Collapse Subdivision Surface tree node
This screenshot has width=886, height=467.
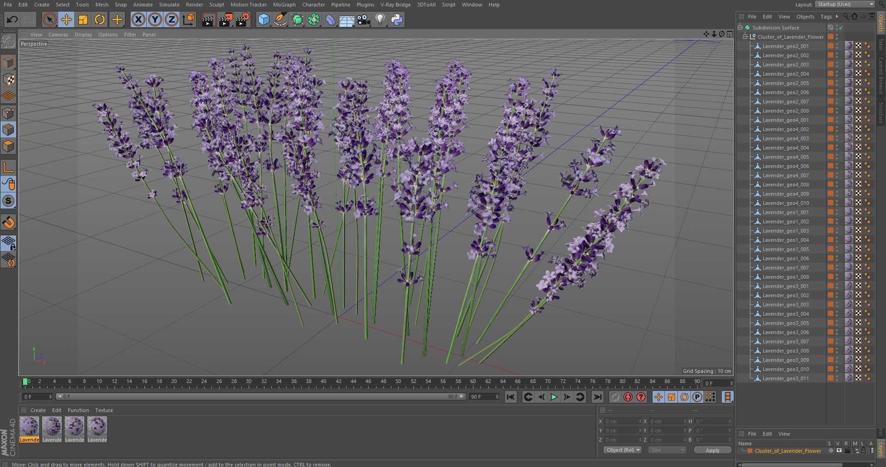pos(740,28)
